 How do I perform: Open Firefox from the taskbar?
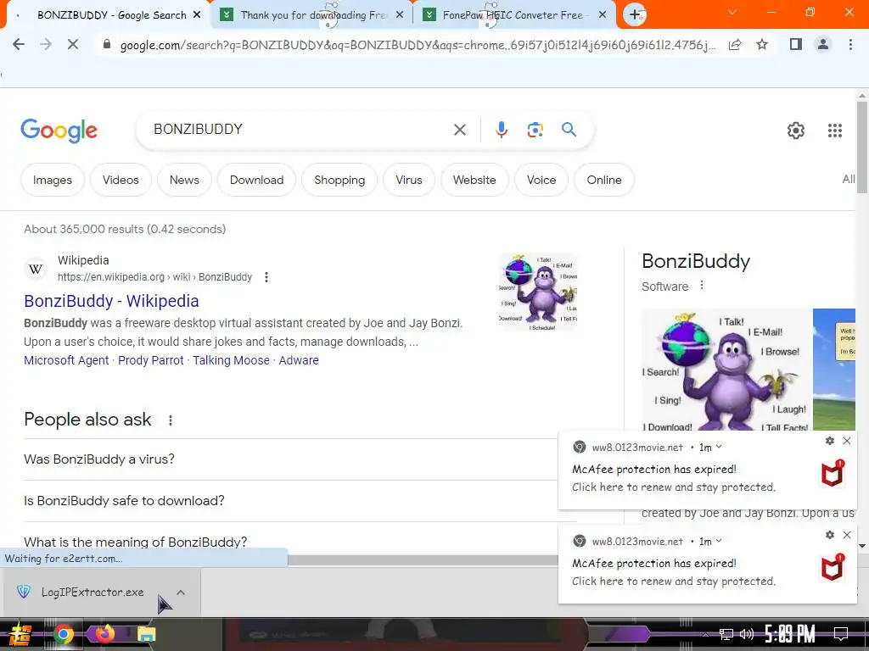104,634
